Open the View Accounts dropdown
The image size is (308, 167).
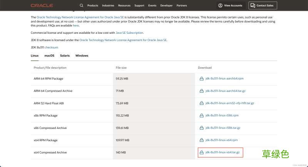click(x=230, y=6)
